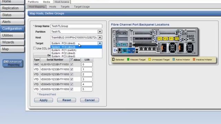Click LUN field with value 1
This screenshot has height=124, width=221.
[x=87, y=69]
